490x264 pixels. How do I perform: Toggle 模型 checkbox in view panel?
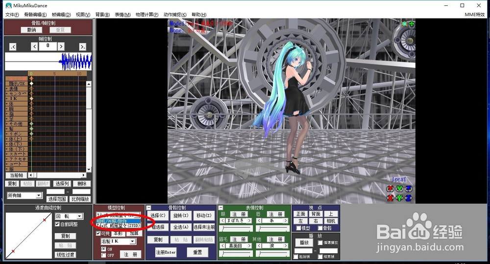pyautogui.click(x=298, y=228)
